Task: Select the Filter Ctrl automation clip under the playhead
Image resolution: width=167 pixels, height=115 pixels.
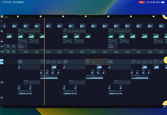Action: coord(49,77)
